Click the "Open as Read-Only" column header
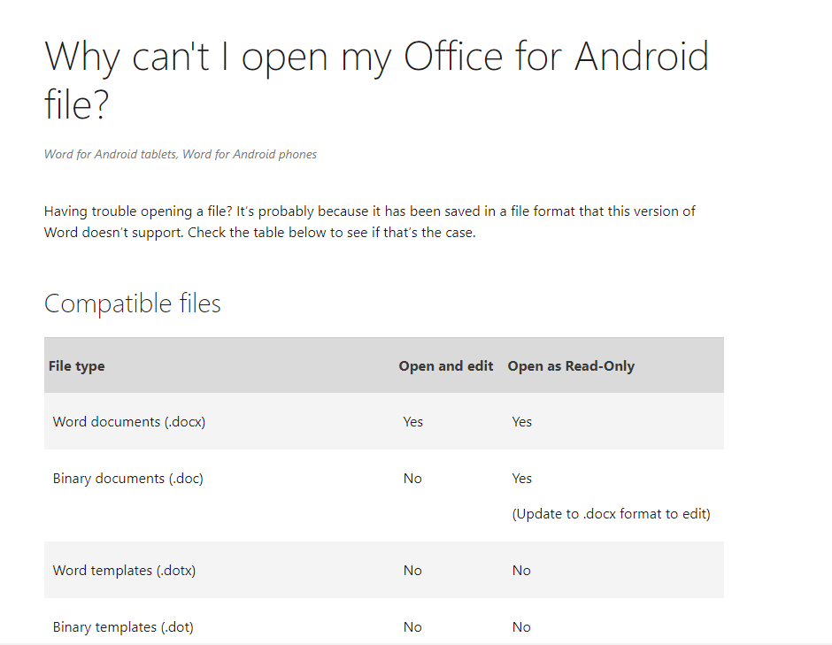The image size is (832, 645). pos(571,366)
